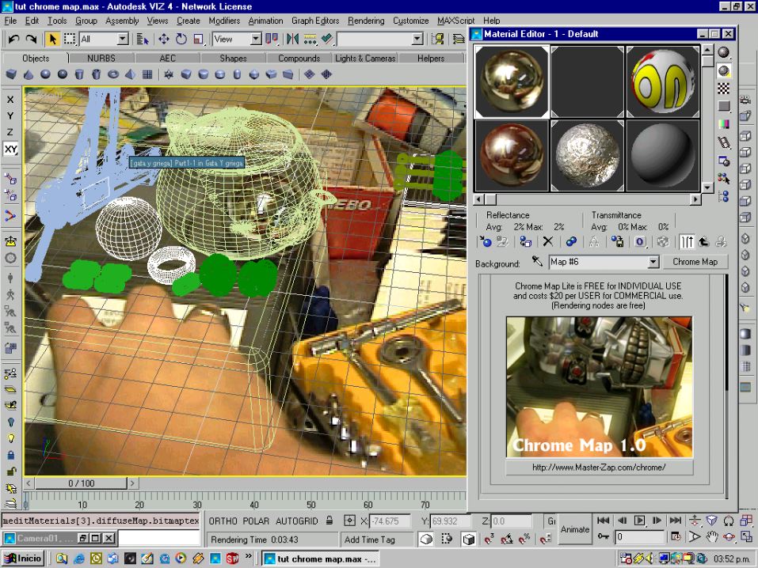Screen dimensions: 758x568
Task: Activate the Select and Rotate tool
Action: coord(181,39)
